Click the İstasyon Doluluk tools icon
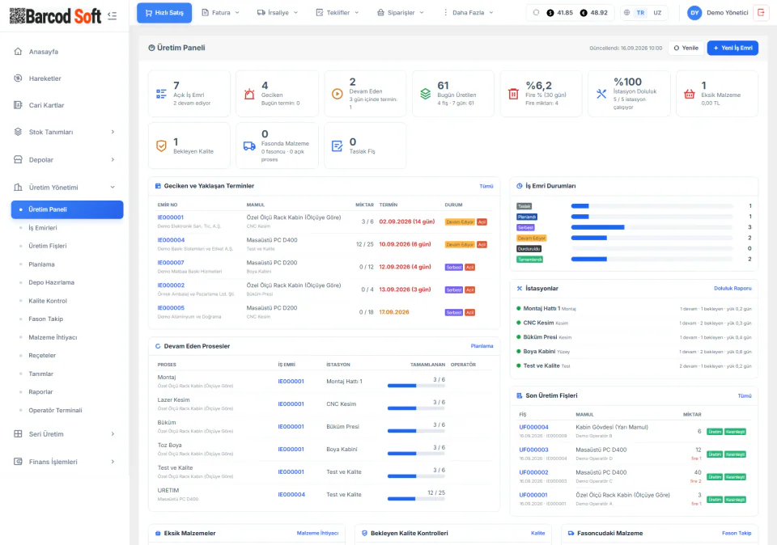The height and width of the screenshot is (545, 777). click(601, 94)
